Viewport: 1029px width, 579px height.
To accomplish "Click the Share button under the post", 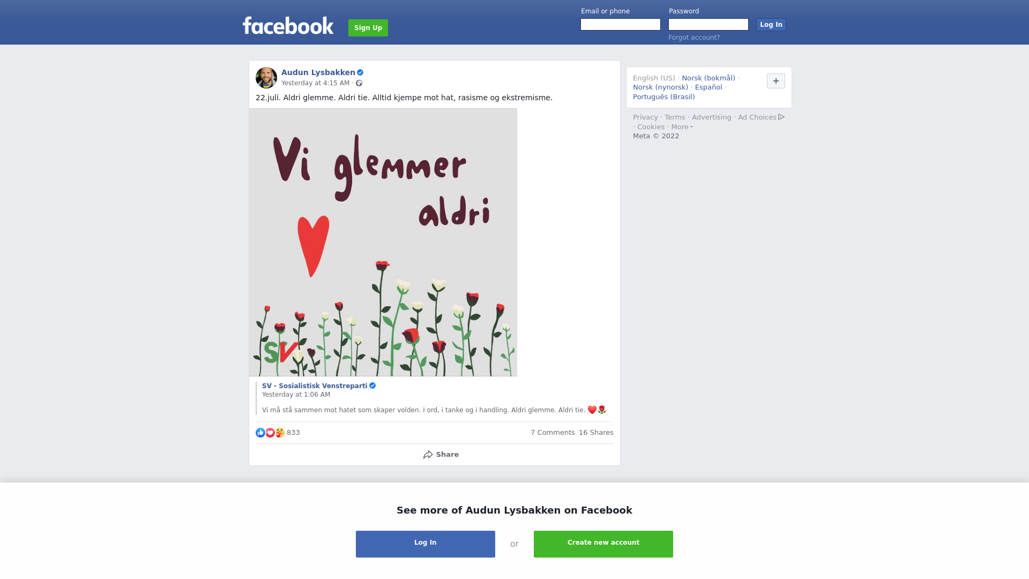I will [x=441, y=455].
